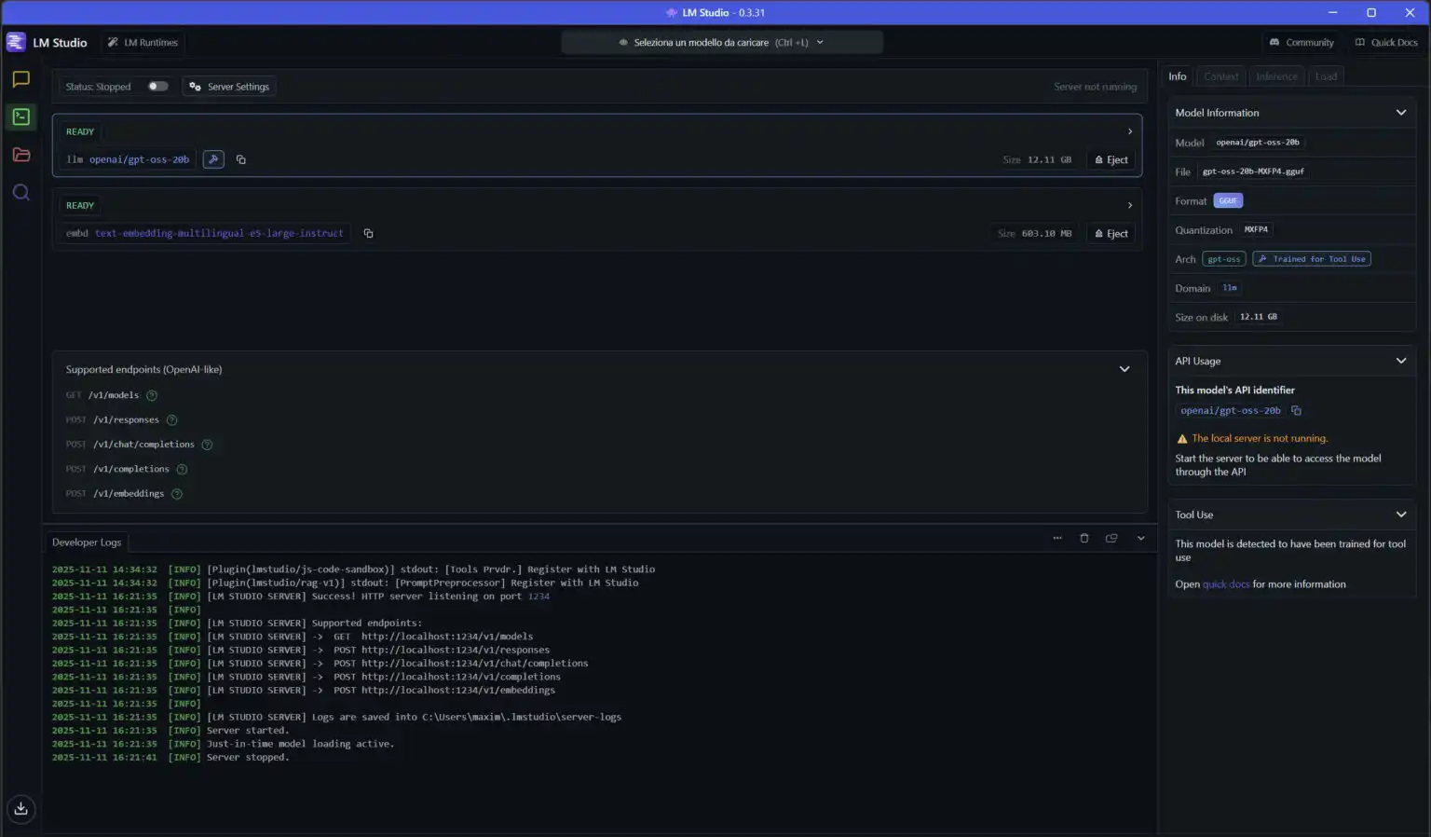Image resolution: width=1431 pixels, height=837 pixels.
Task: Open the Downloads panel icon
Action: [x=20, y=808]
